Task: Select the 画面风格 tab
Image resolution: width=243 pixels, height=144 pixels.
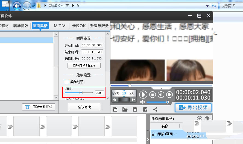Action: pyautogui.click(x=40, y=26)
